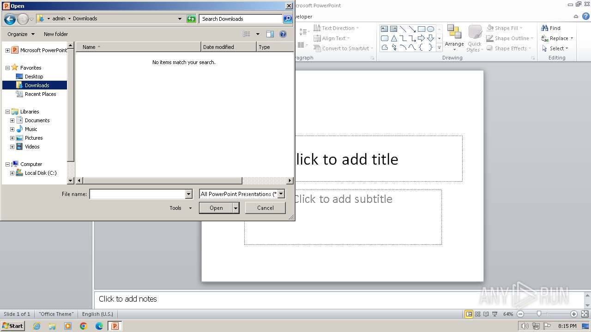
Task: Sort by Type column header
Action: click(x=275, y=47)
